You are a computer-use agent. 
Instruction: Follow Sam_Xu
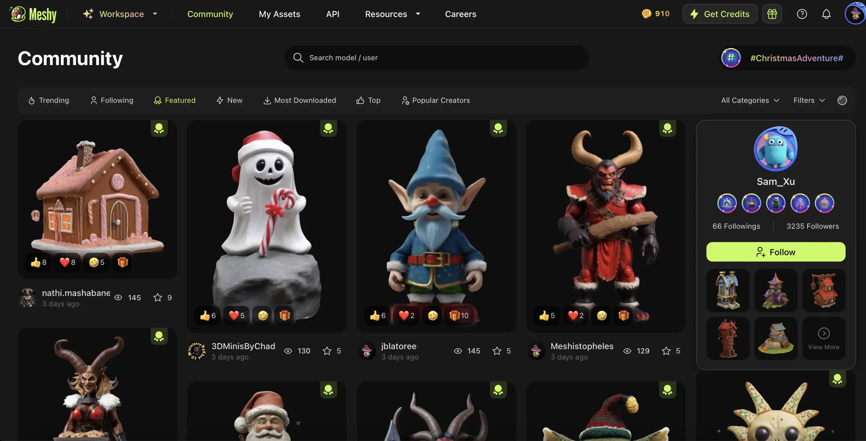click(x=776, y=252)
